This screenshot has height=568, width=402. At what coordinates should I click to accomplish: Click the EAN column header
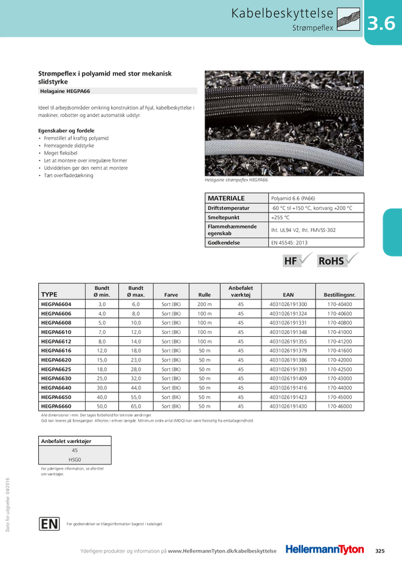(288, 291)
